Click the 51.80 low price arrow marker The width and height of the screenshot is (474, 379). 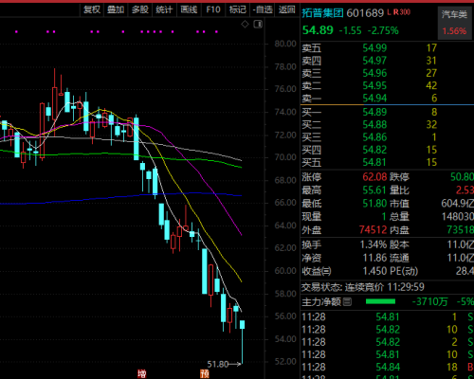[x=224, y=364]
